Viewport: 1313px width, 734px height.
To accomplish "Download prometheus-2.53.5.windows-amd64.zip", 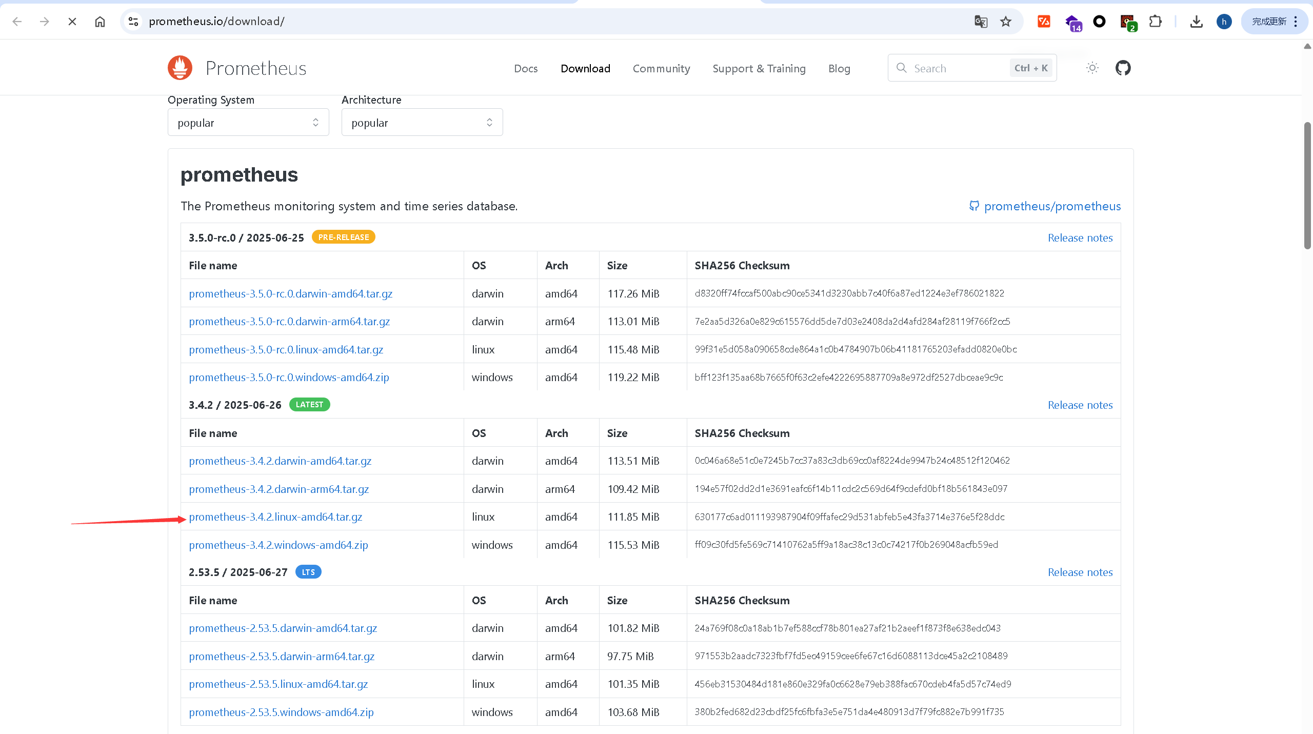I will click(281, 712).
